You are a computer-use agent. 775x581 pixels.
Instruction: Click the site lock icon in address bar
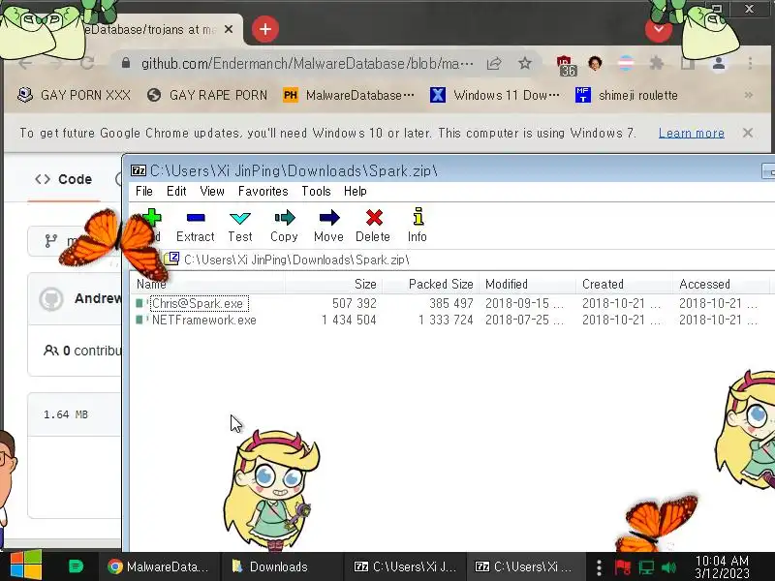click(126, 63)
